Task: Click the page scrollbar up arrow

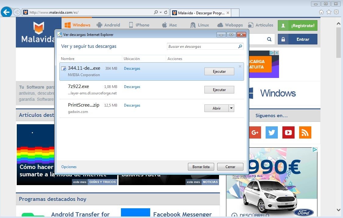Action: coord(339,23)
